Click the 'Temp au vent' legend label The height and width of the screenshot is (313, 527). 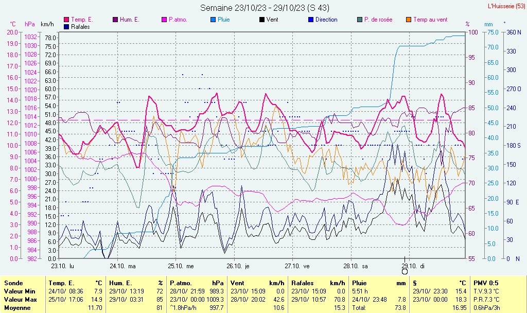coord(430,20)
